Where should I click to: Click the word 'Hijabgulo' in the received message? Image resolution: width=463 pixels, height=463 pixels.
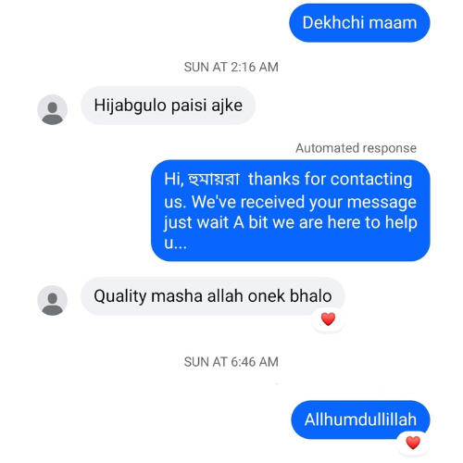[131, 106]
